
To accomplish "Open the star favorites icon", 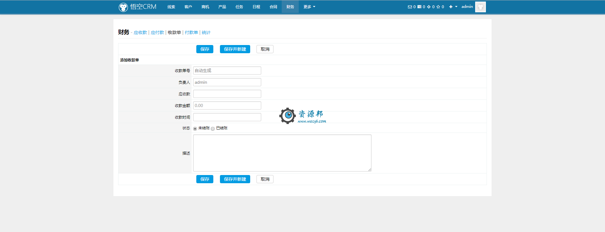I will click(438, 7).
